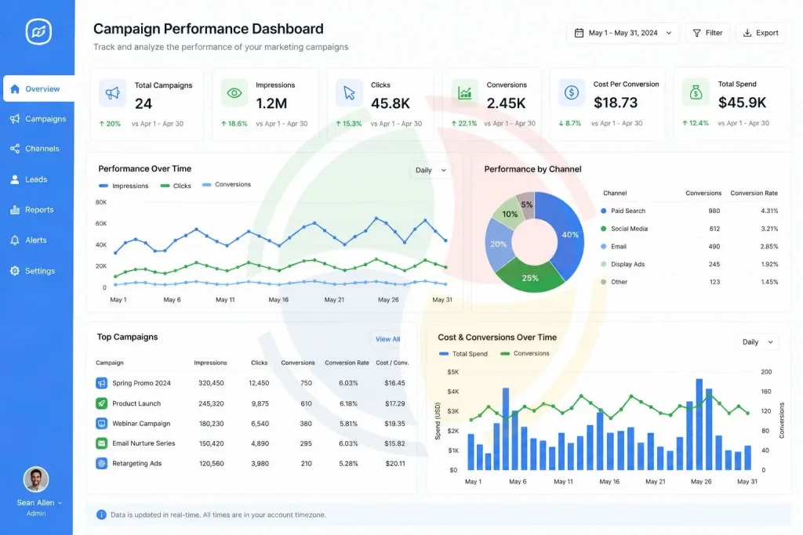The height and width of the screenshot is (535, 803).
Task: Click the 980 conversions value for Paid Search
Action: (x=714, y=211)
